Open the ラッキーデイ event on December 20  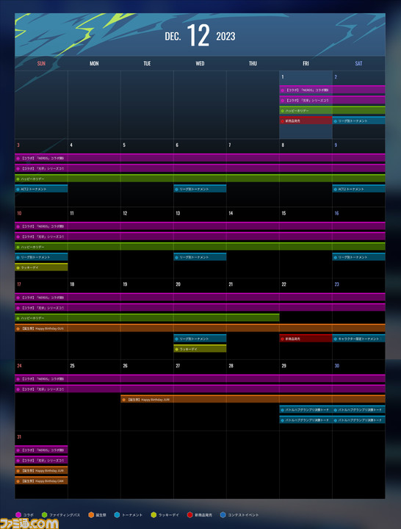click(200, 349)
